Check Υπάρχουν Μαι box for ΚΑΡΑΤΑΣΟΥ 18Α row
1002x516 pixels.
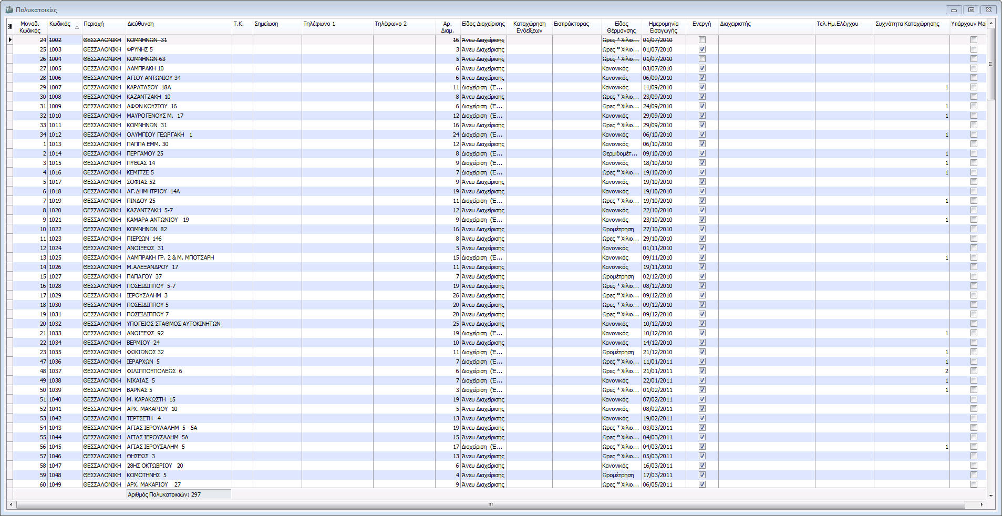(x=974, y=87)
